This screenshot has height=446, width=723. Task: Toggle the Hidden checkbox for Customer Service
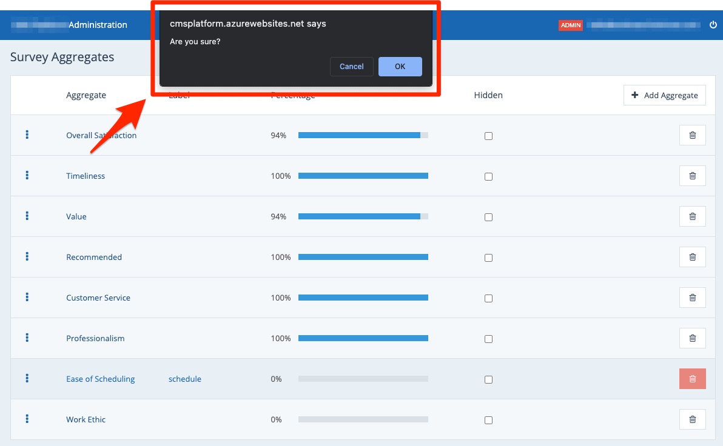click(488, 298)
